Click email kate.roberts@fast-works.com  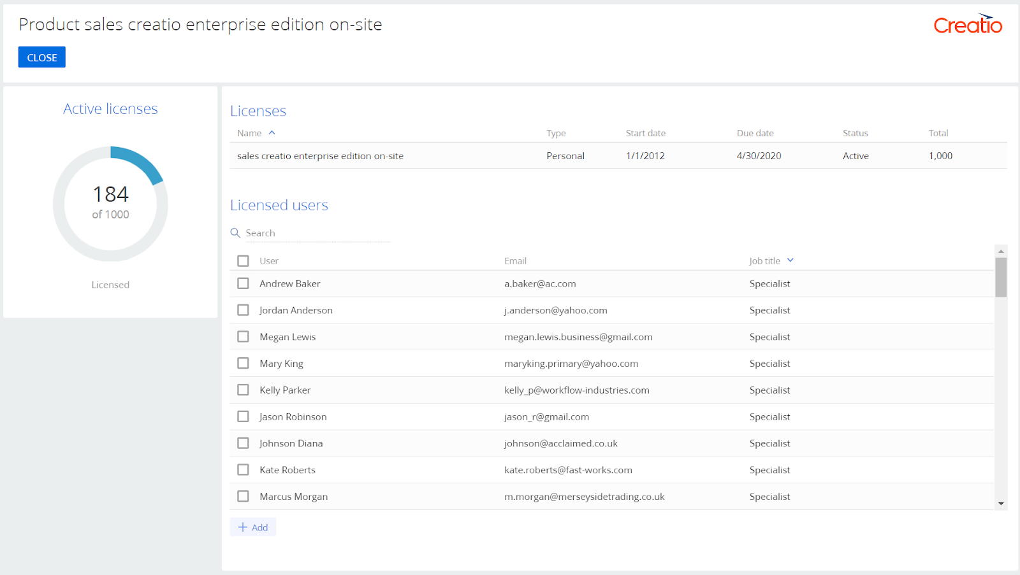[x=568, y=470]
